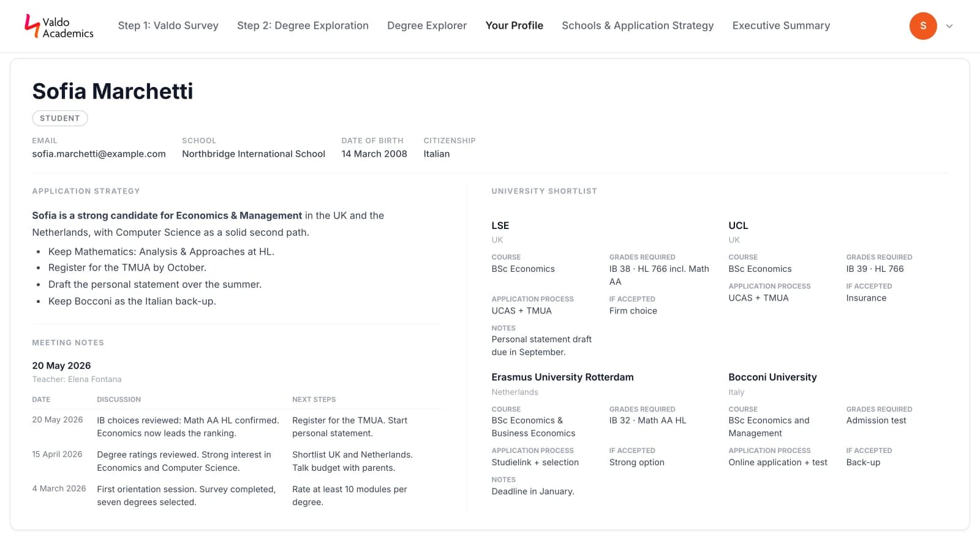Click the STUDENT badge

coord(60,118)
